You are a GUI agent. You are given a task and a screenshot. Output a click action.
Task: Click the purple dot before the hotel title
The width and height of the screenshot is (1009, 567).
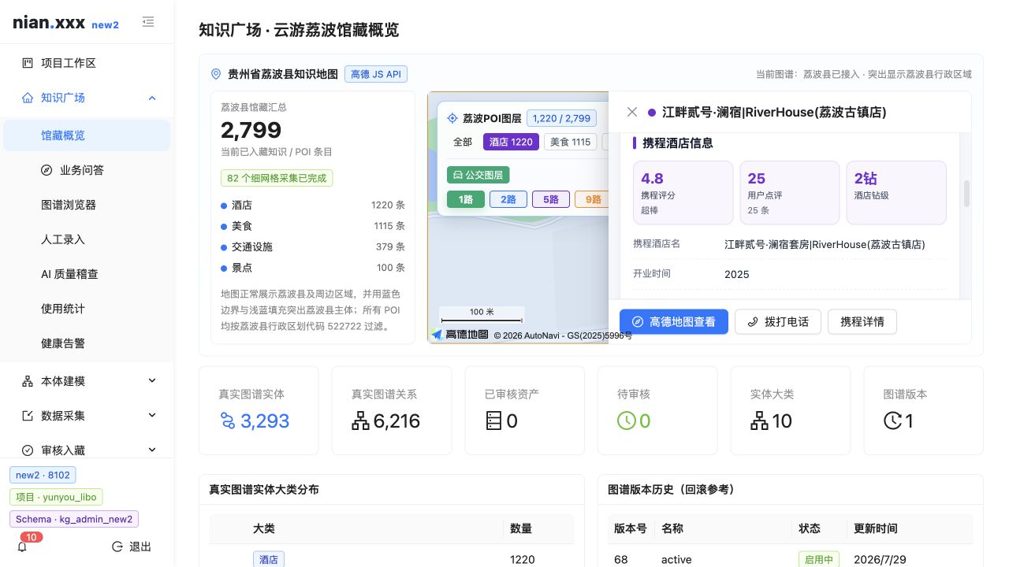[652, 113]
